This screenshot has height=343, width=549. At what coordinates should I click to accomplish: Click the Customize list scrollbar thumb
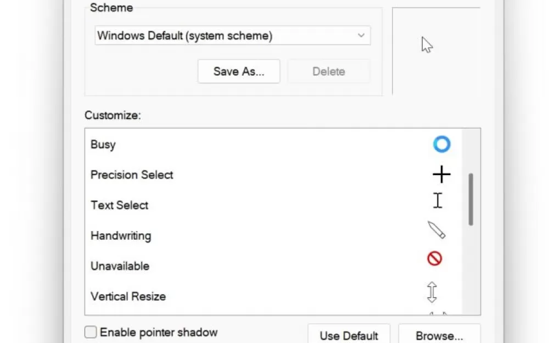[471, 200]
